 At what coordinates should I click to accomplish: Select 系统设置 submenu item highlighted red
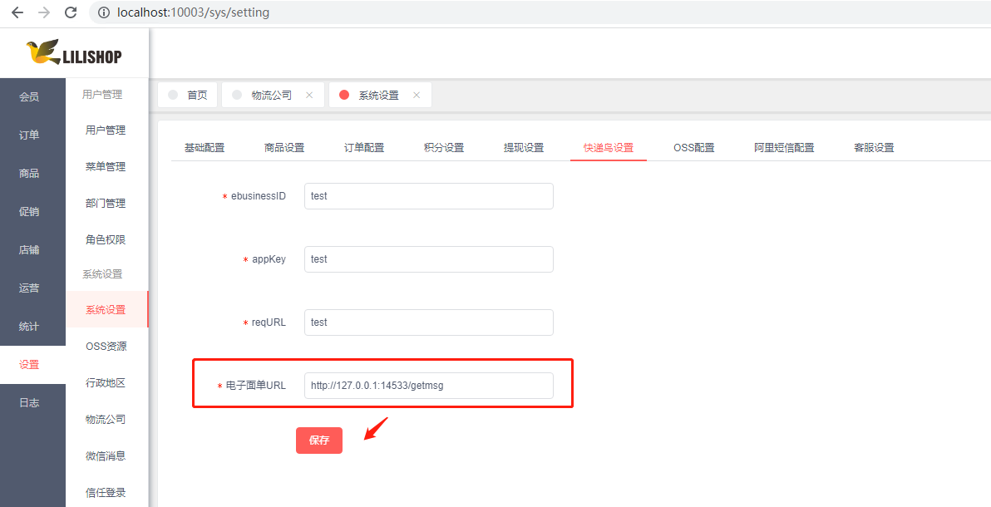pyautogui.click(x=106, y=310)
